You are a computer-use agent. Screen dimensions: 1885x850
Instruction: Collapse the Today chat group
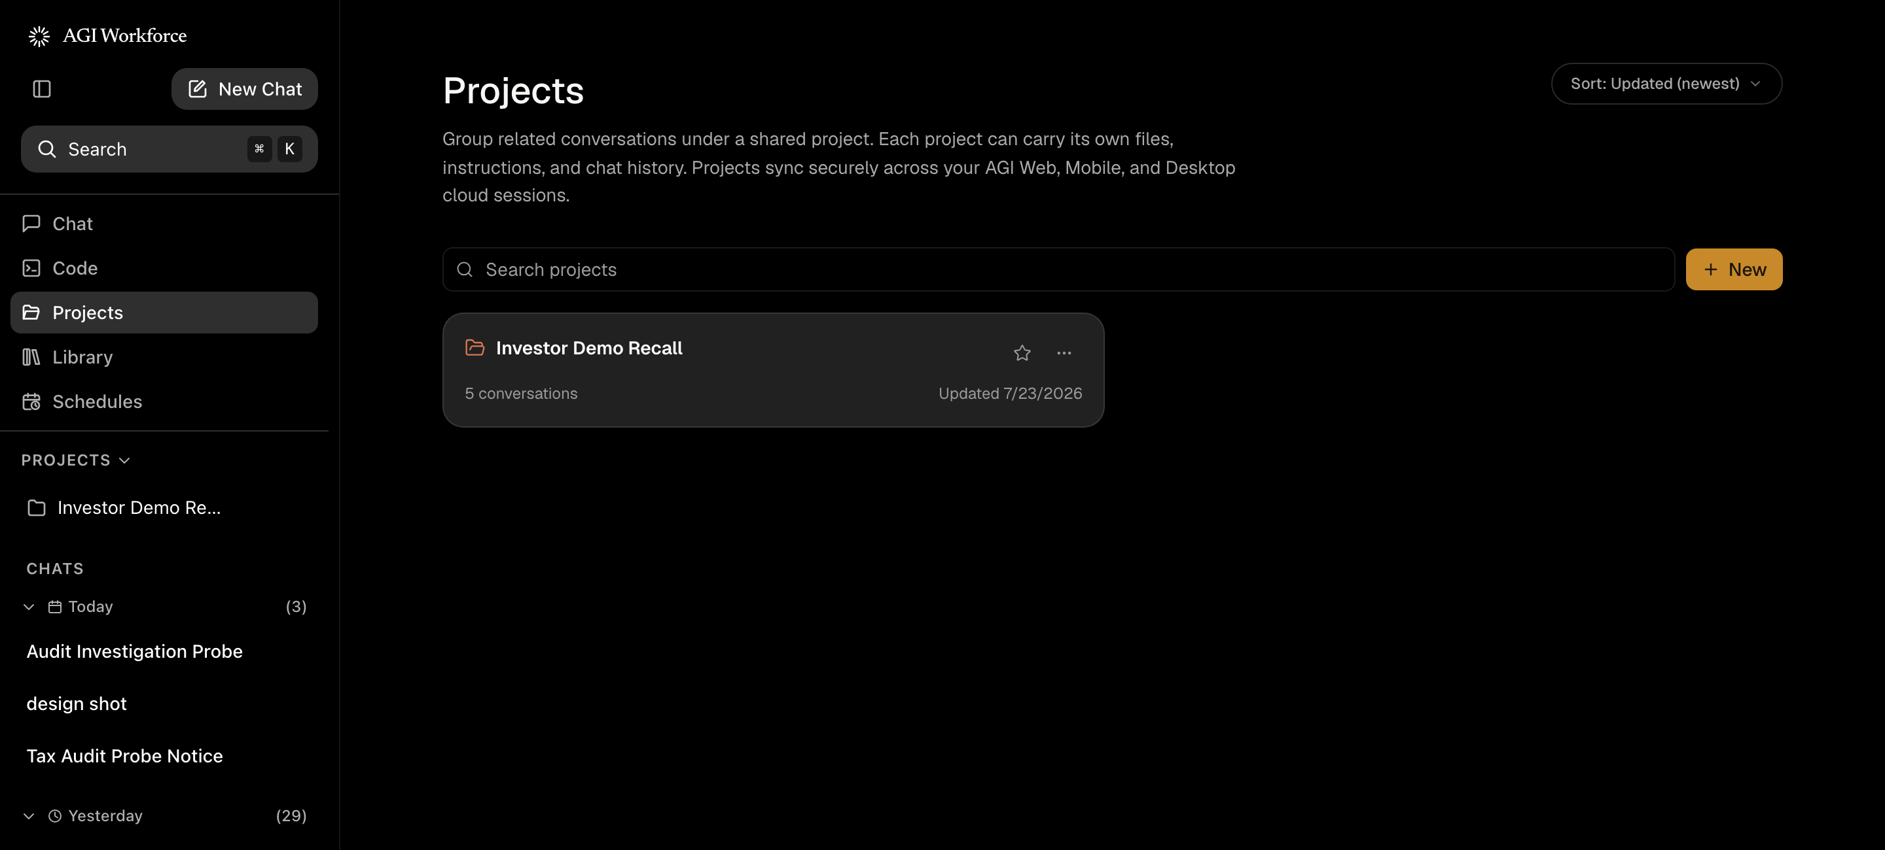coord(29,607)
